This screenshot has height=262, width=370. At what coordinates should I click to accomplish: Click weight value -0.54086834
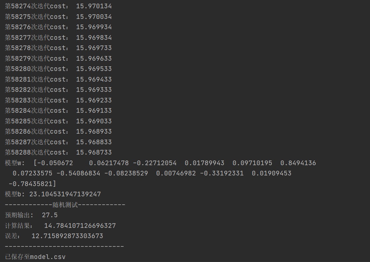(78, 173)
